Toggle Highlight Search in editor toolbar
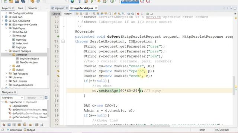 coord(106,14)
